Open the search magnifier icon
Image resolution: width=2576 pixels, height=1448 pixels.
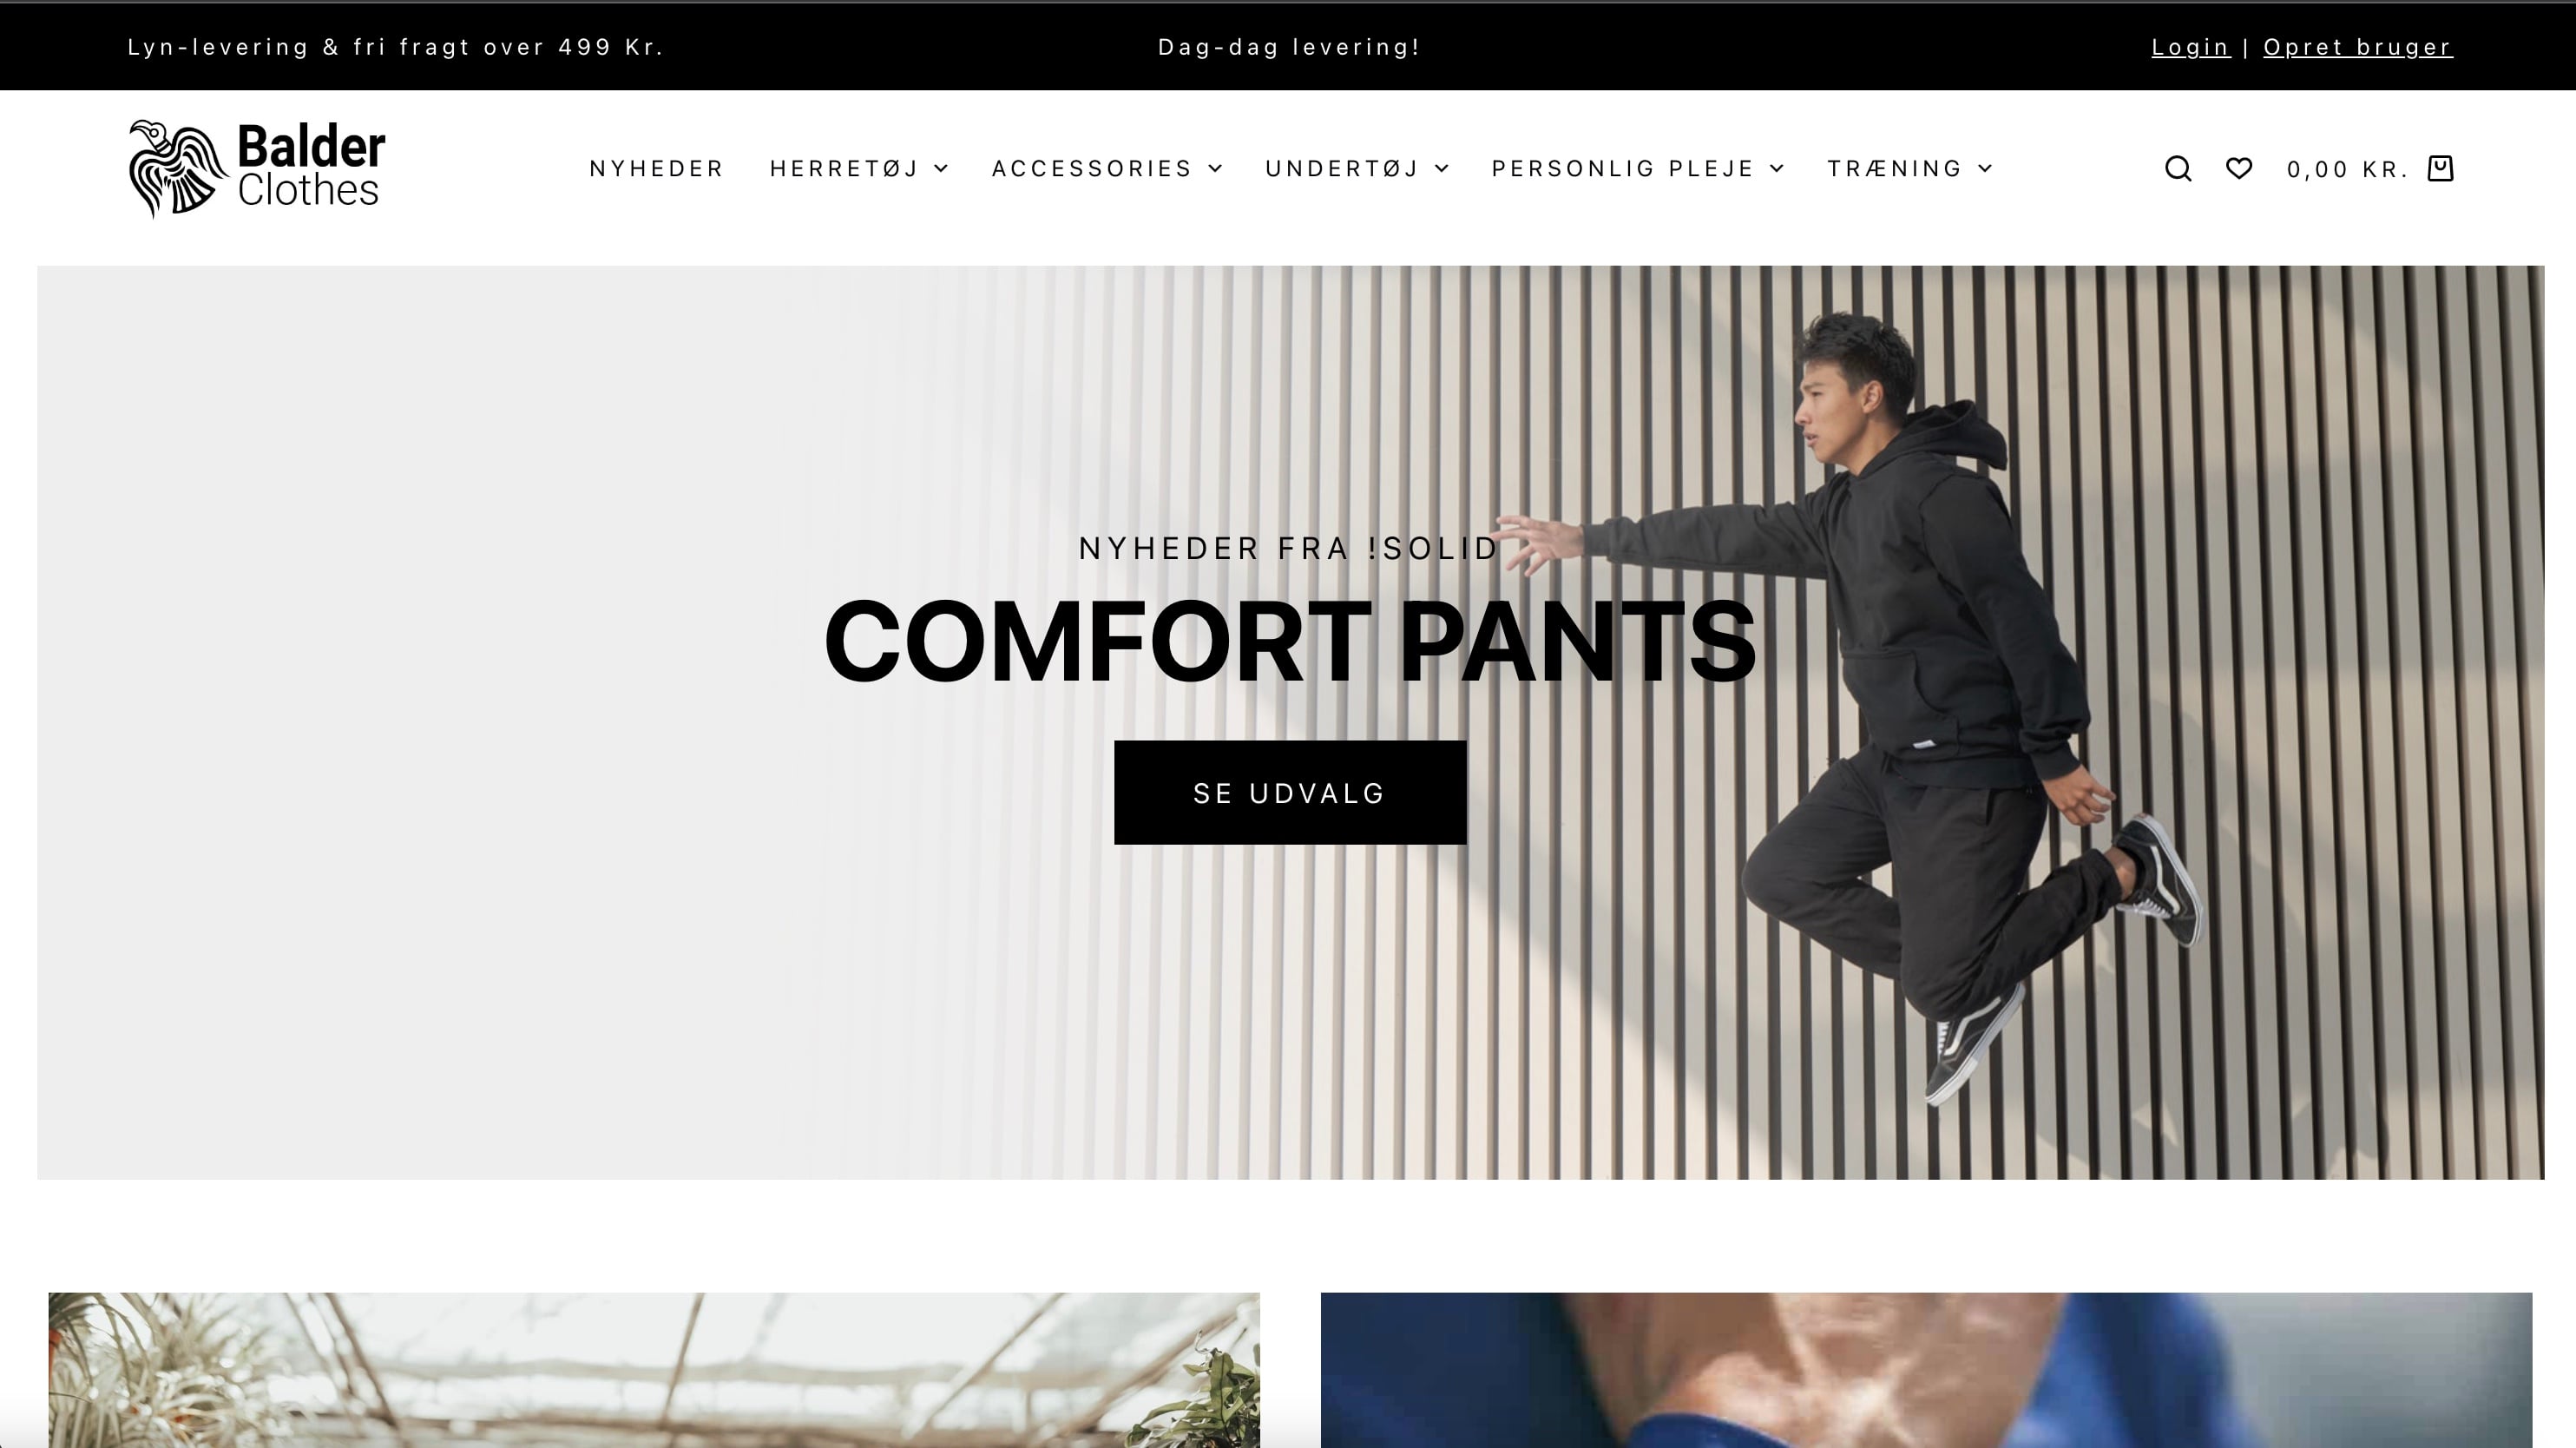coord(2178,169)
